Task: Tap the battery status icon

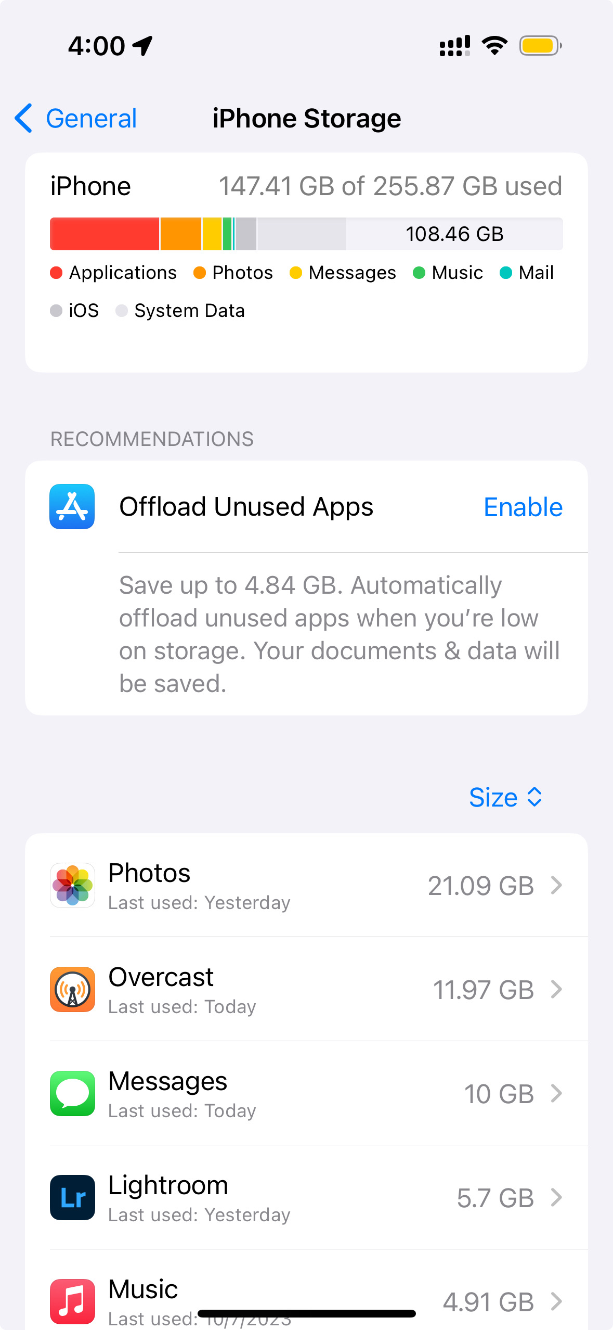Action: (540, 46)
